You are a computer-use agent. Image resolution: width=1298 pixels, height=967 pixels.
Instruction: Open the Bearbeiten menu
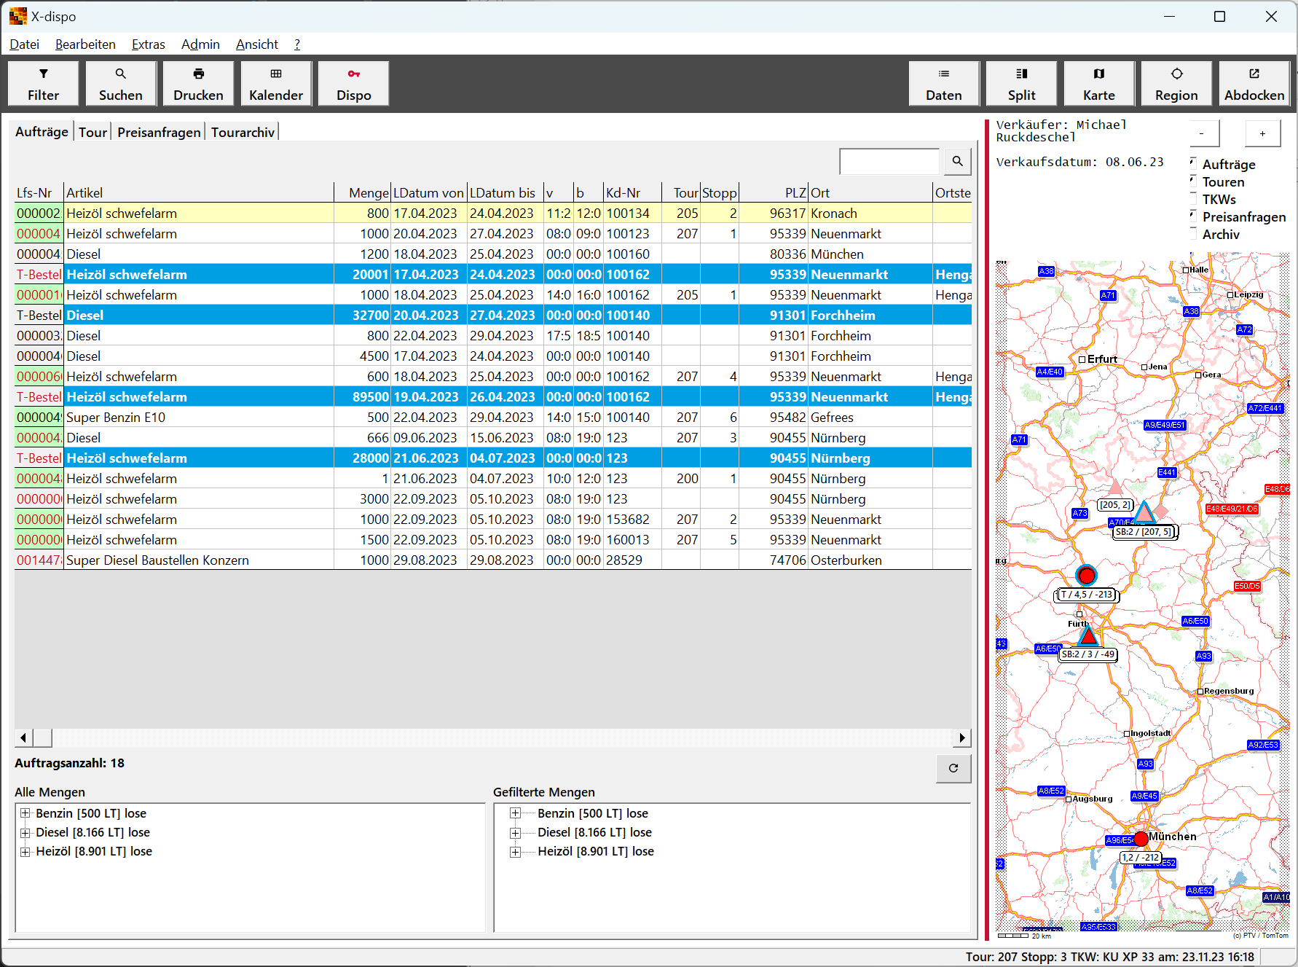[85, 44]
